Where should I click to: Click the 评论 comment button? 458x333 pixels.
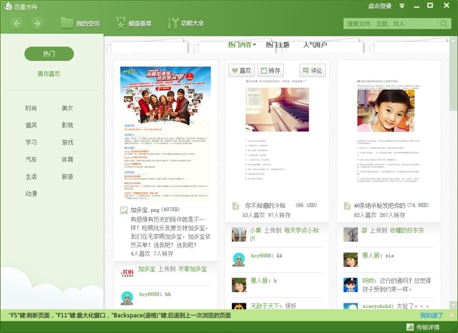pyautogui.click(x=312, y=70)
